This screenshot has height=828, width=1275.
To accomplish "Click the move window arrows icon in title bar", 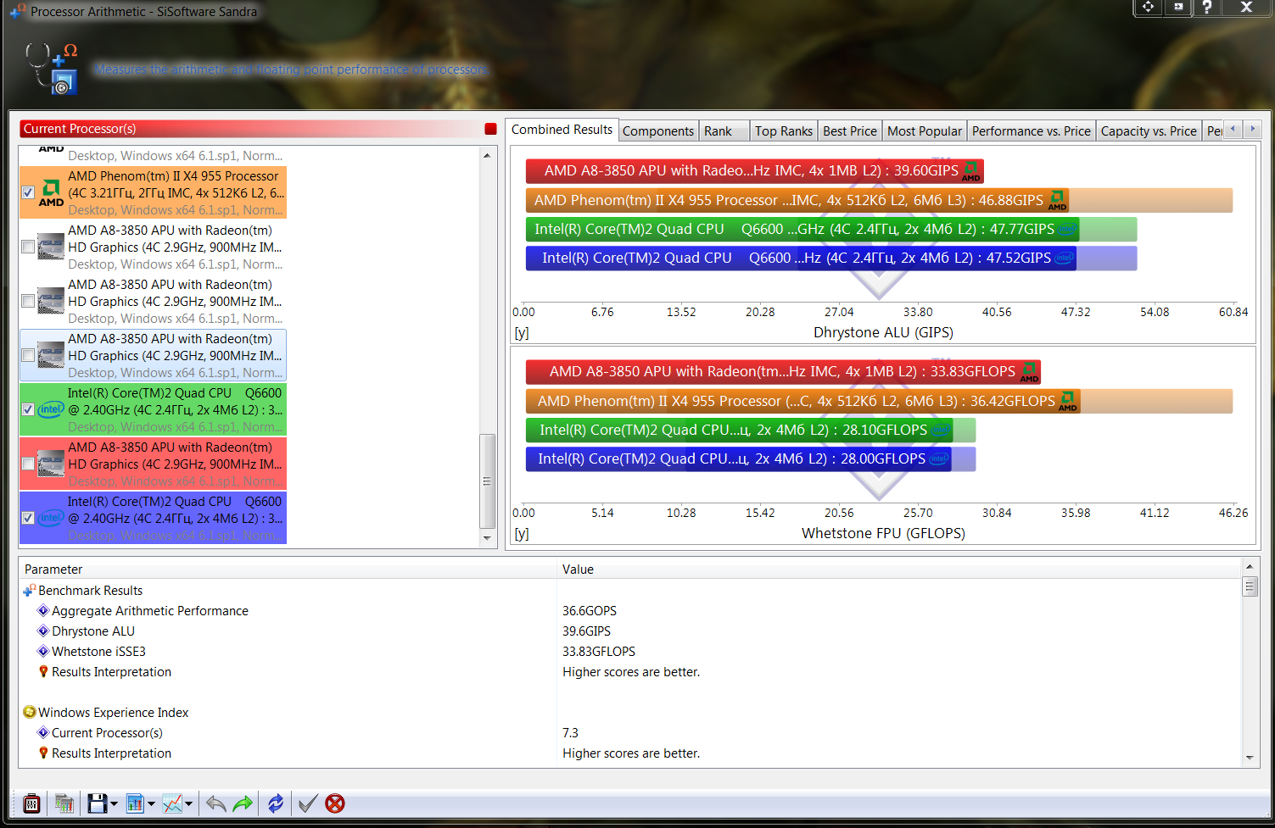I will point(1148,7).
